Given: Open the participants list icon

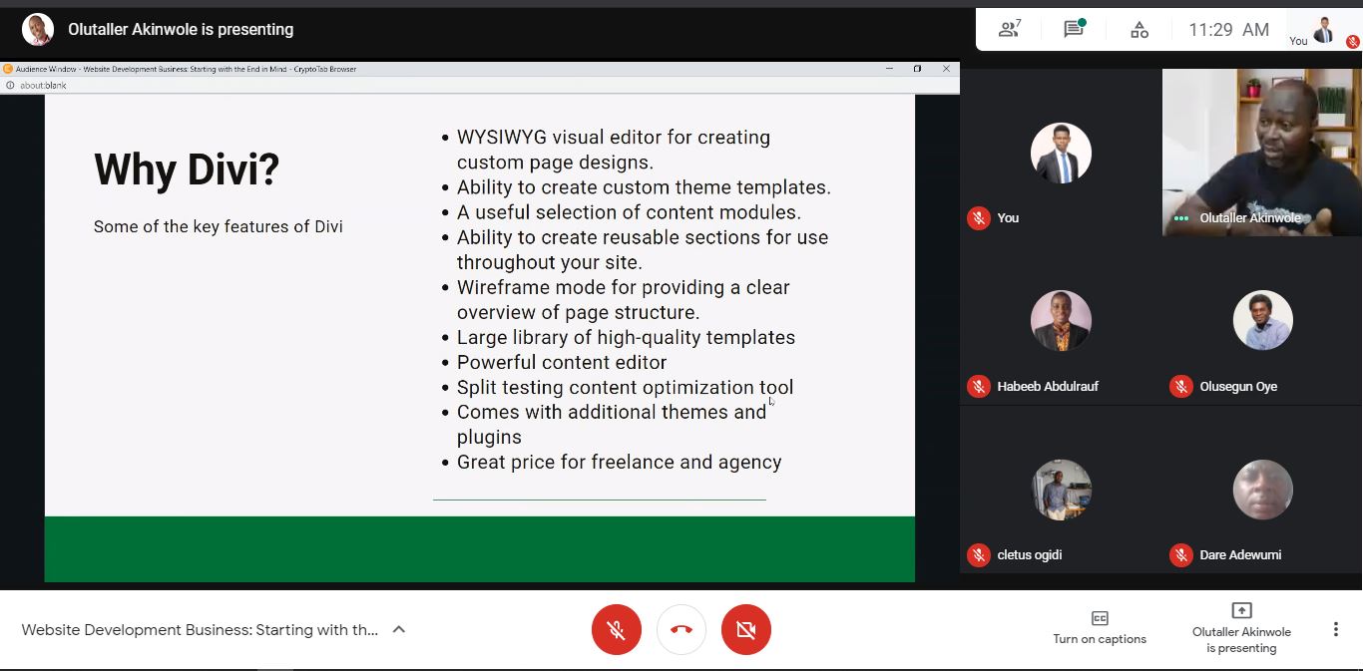Looking at the screenshot, I should [x=1009, y=29].
